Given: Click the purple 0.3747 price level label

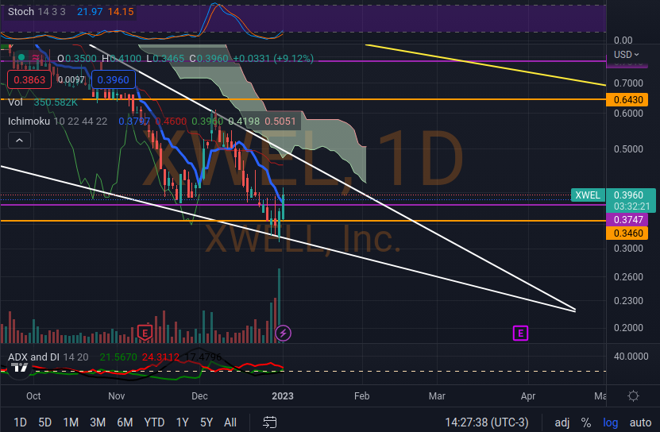Looking at the screenshot, I should (627, 219).
